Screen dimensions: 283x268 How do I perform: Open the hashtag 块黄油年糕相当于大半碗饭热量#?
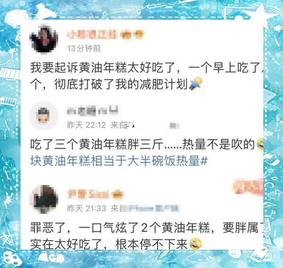point(119,161)
